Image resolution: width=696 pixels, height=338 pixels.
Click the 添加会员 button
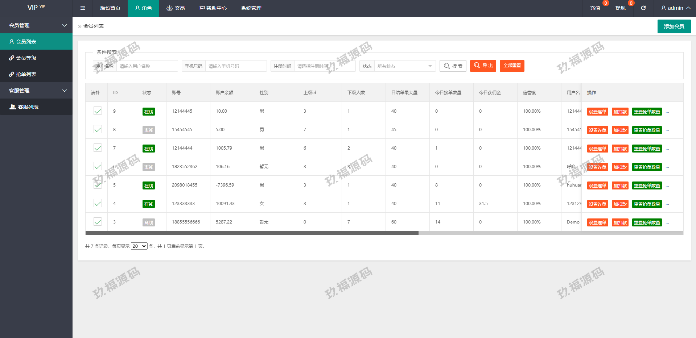674,26
